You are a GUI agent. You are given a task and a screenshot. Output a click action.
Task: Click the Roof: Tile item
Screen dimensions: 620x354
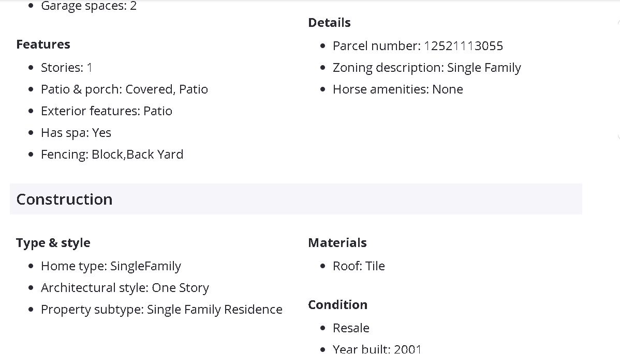(x=359, y=266)
